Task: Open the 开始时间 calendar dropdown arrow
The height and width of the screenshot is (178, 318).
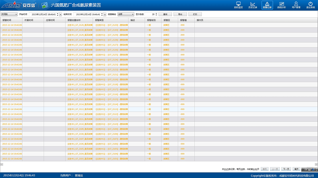Action: pos(60,14)
